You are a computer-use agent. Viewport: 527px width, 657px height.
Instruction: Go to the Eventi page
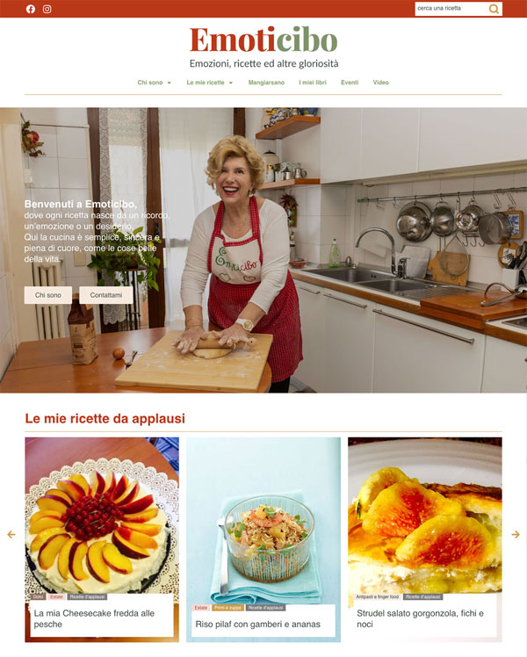point(350,83)
